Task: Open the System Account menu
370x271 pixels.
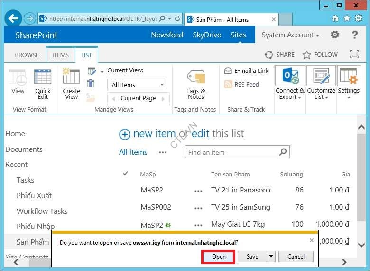Action: 290,35
